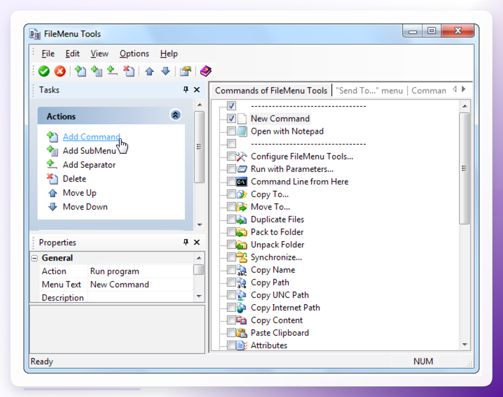Click the Move To folder icon
Image resolution: width=503 pixels, height=397 pixels.
pyautogui.click(x=242, y=207)
